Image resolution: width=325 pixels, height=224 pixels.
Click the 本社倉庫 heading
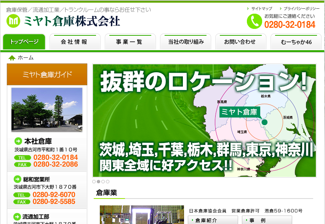(x=38, y=141)
